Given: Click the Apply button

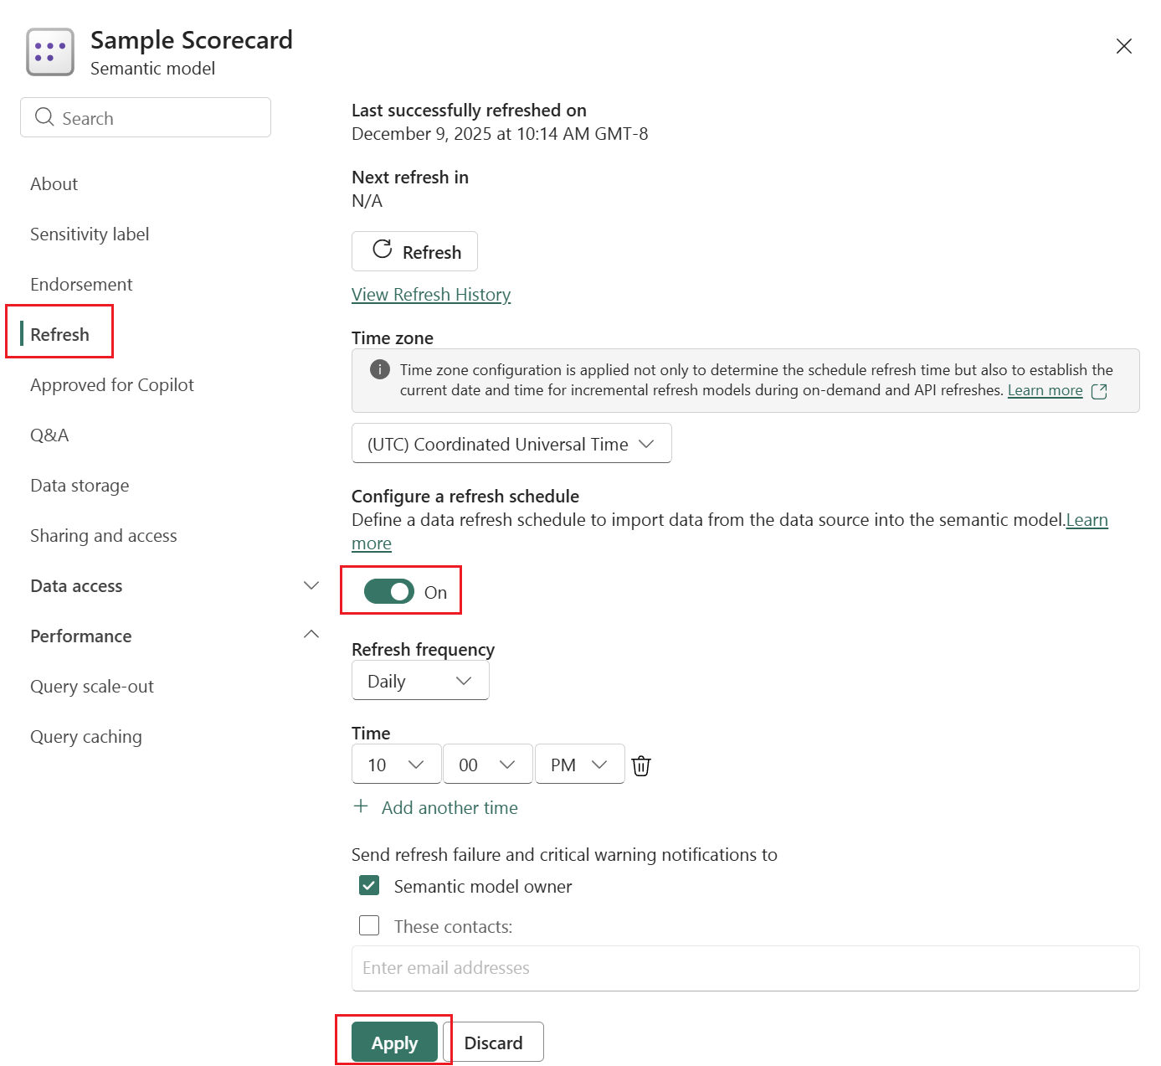Looking at the screenshot, I should coord(393,1042).
